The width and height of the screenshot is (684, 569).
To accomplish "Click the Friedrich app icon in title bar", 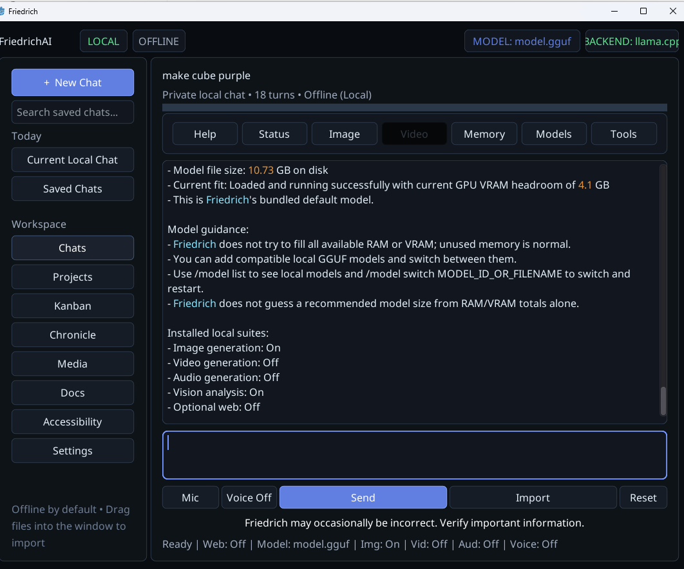I will pyautogui.click(x=2, y=11).
